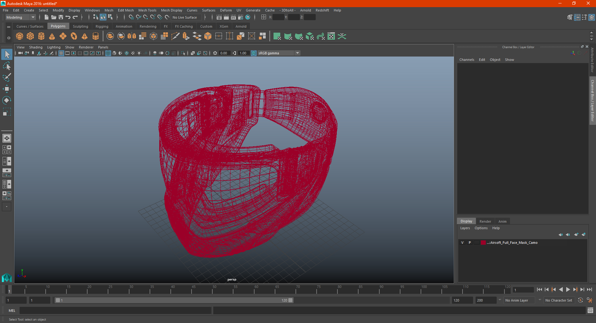Open the sRGB gamma view transform dropdown

[x=279, y=53]
